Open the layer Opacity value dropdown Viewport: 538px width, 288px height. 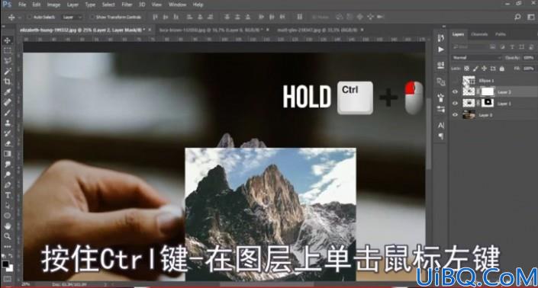[529, 58]
